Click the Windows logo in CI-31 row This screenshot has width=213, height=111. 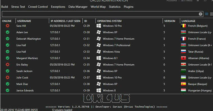click(99, 39)
